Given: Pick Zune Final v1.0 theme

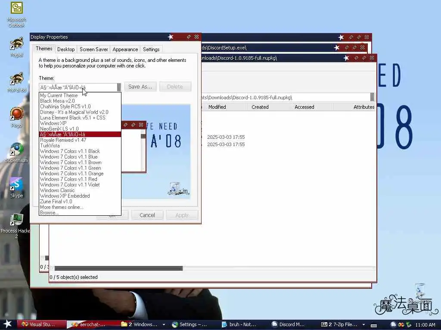Looking at the screenshot, I should 80,202.
